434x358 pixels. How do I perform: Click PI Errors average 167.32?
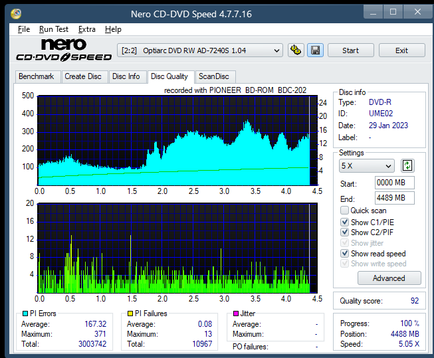click(x=95, y=324)
